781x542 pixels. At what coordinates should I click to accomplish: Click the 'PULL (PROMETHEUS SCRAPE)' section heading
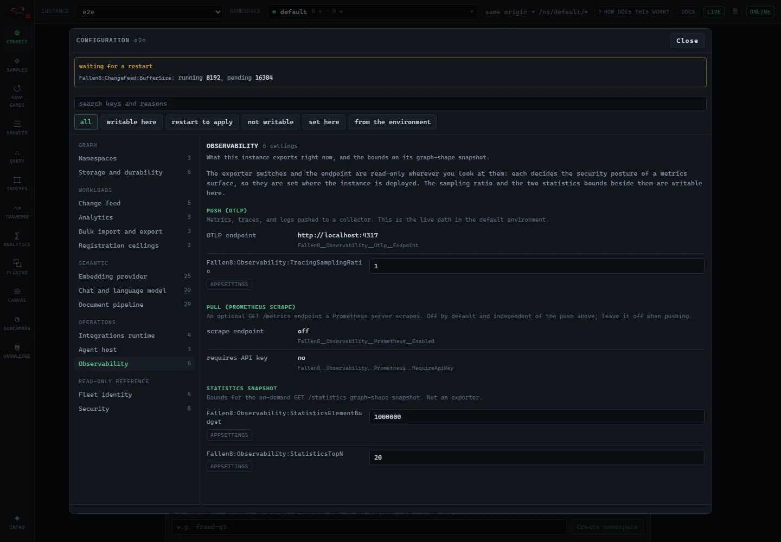[x=251, y=307]
